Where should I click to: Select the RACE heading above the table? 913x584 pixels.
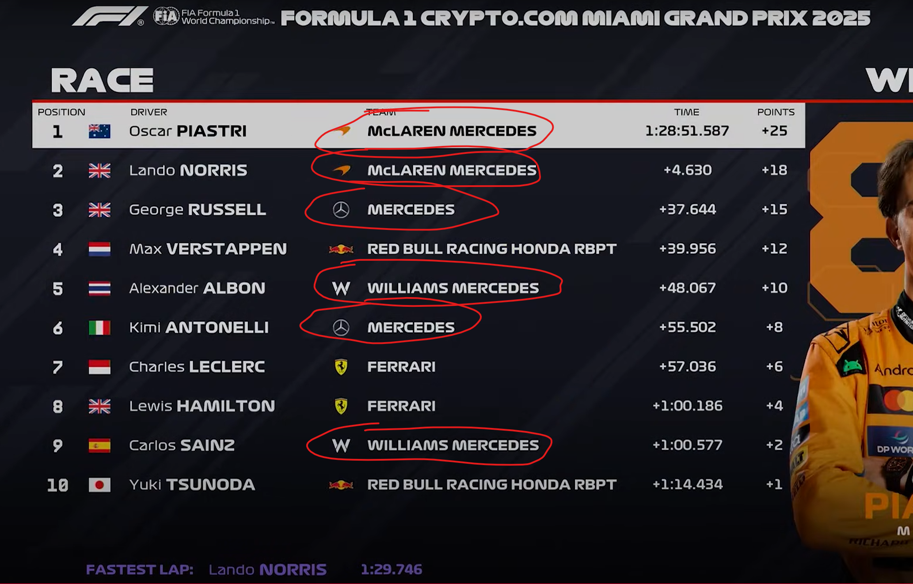point(102,80)
